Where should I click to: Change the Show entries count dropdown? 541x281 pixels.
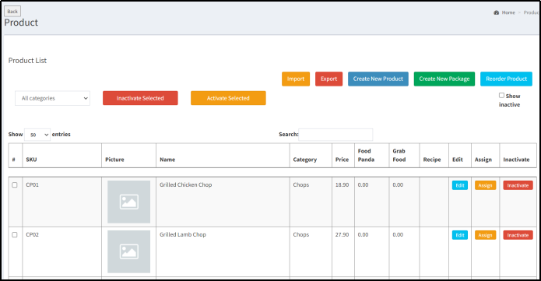coord(37,135)
